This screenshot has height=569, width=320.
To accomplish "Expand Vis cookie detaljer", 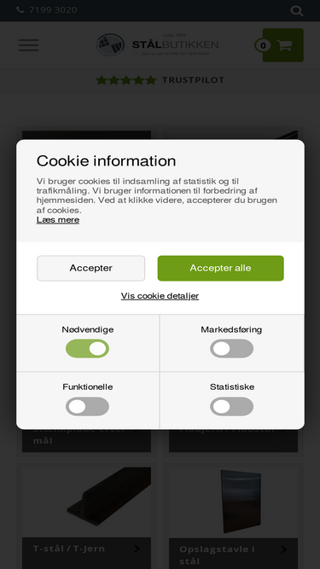I will tap(160, 296).
